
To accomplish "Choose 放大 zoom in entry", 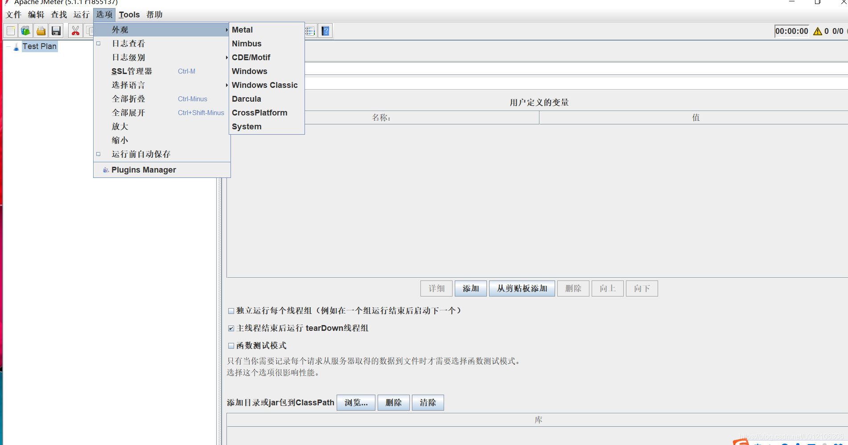I will point(162,127).
